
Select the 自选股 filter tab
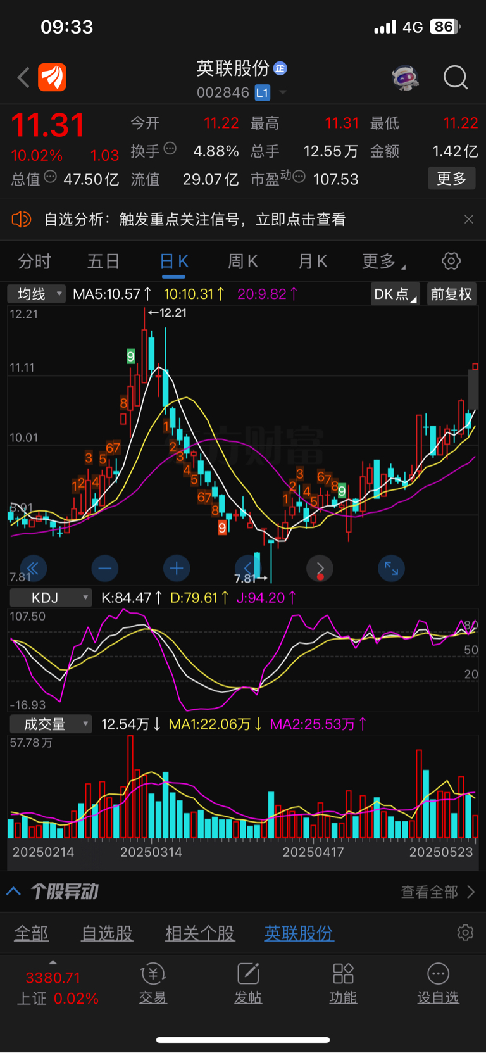tap(107, 933)
